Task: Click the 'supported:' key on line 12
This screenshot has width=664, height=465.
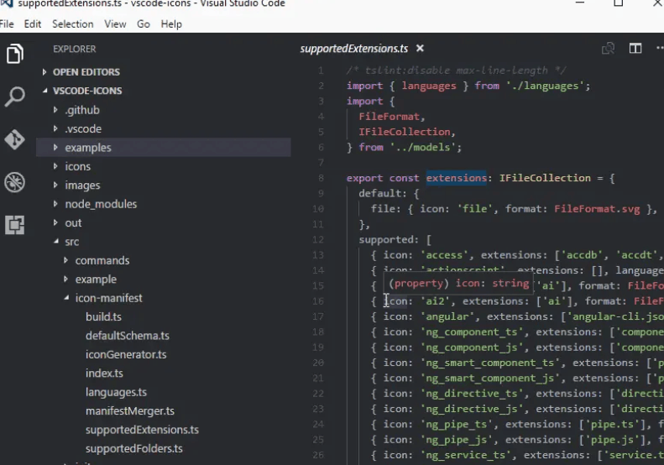Action: [389, 240]
